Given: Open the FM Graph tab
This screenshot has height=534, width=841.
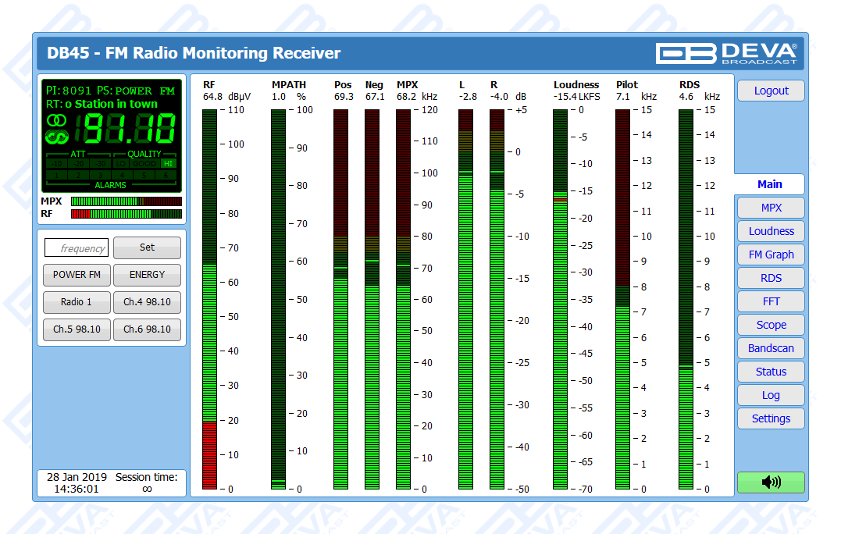Looking at the screenshot, I should 770,255.
